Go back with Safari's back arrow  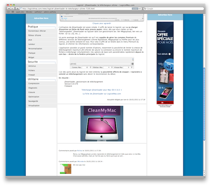[9, 8]
